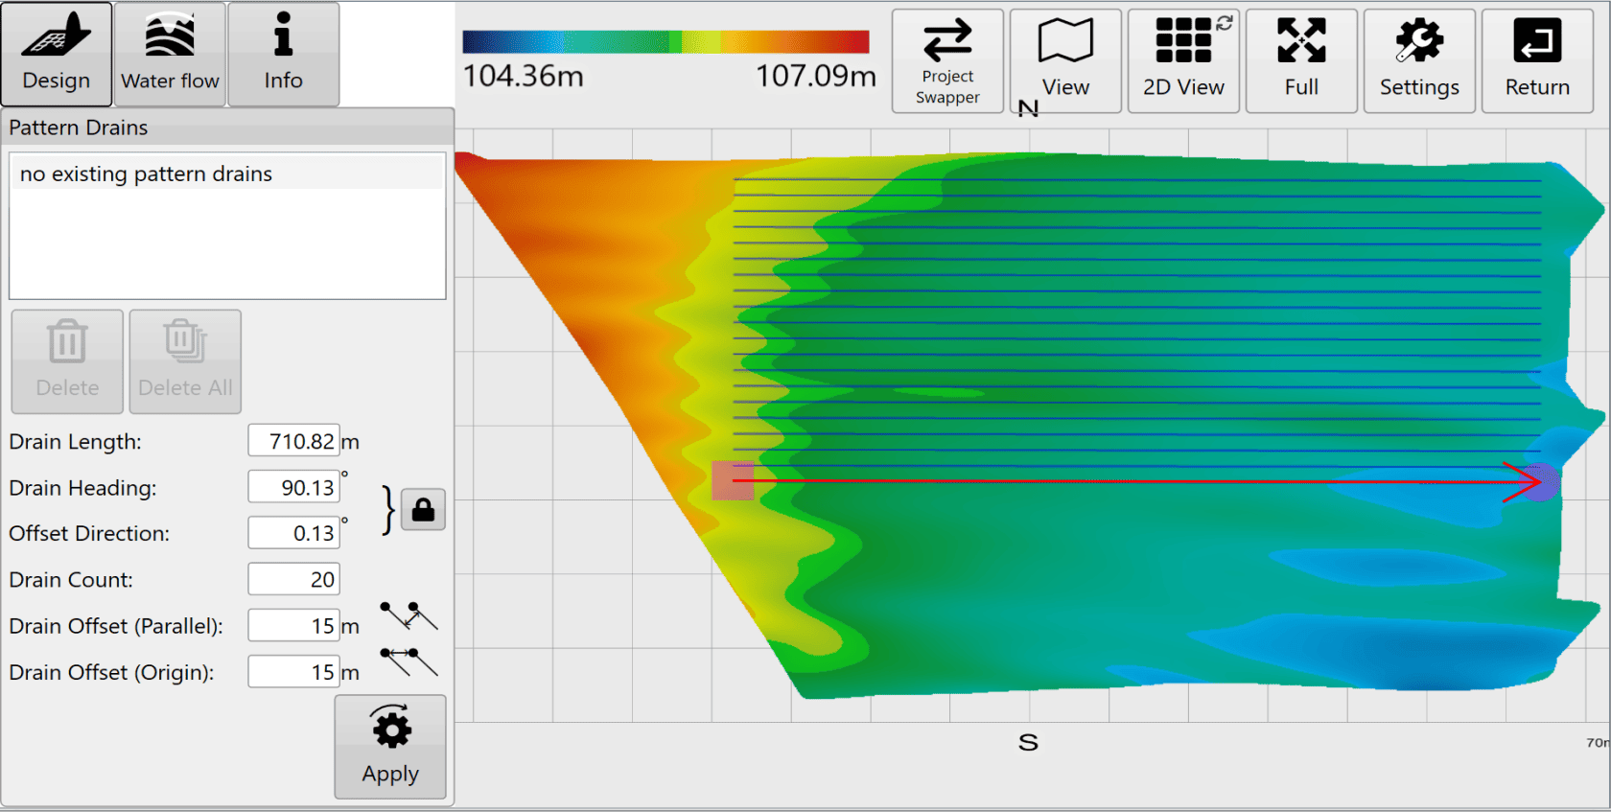Click the Return button

tap(1537, 61)
